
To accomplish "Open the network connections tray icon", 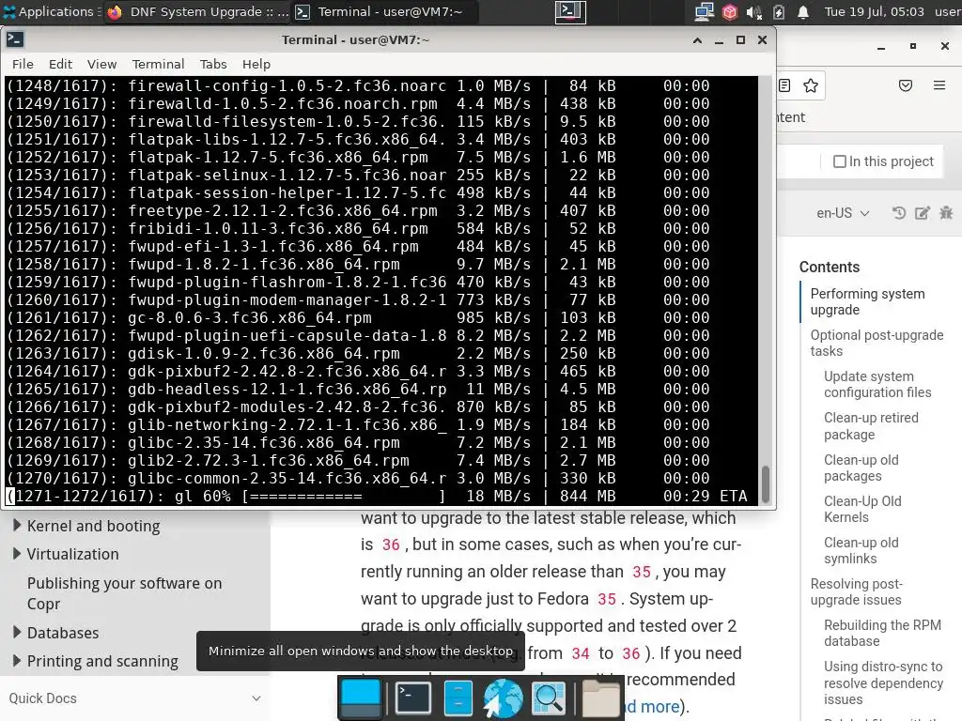I will (705, 11).
